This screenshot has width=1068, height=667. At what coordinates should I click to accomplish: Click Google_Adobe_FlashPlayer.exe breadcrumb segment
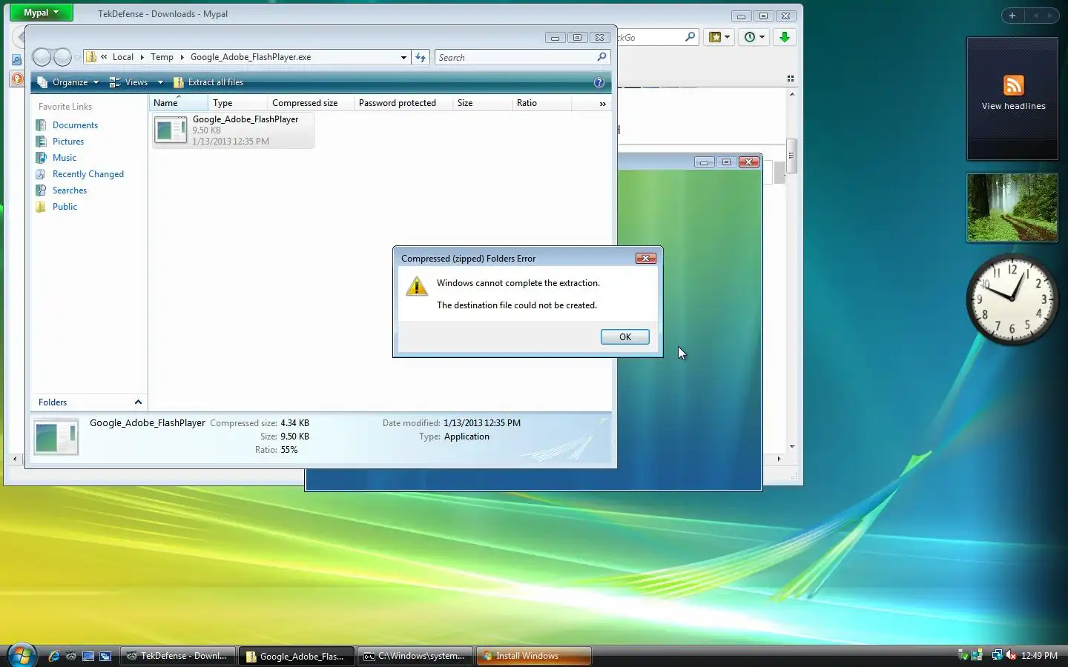pos(251,57)
